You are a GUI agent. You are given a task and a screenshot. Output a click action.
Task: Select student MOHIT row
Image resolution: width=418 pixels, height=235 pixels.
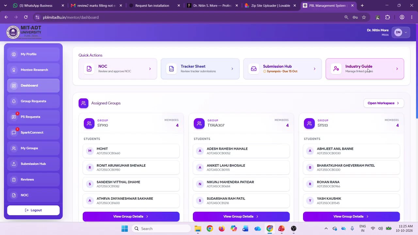[x=131, y=151]
